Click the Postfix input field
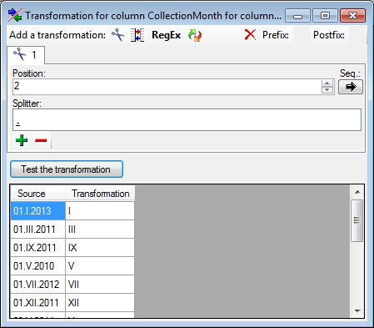374x328 pixels. point(357,35)
